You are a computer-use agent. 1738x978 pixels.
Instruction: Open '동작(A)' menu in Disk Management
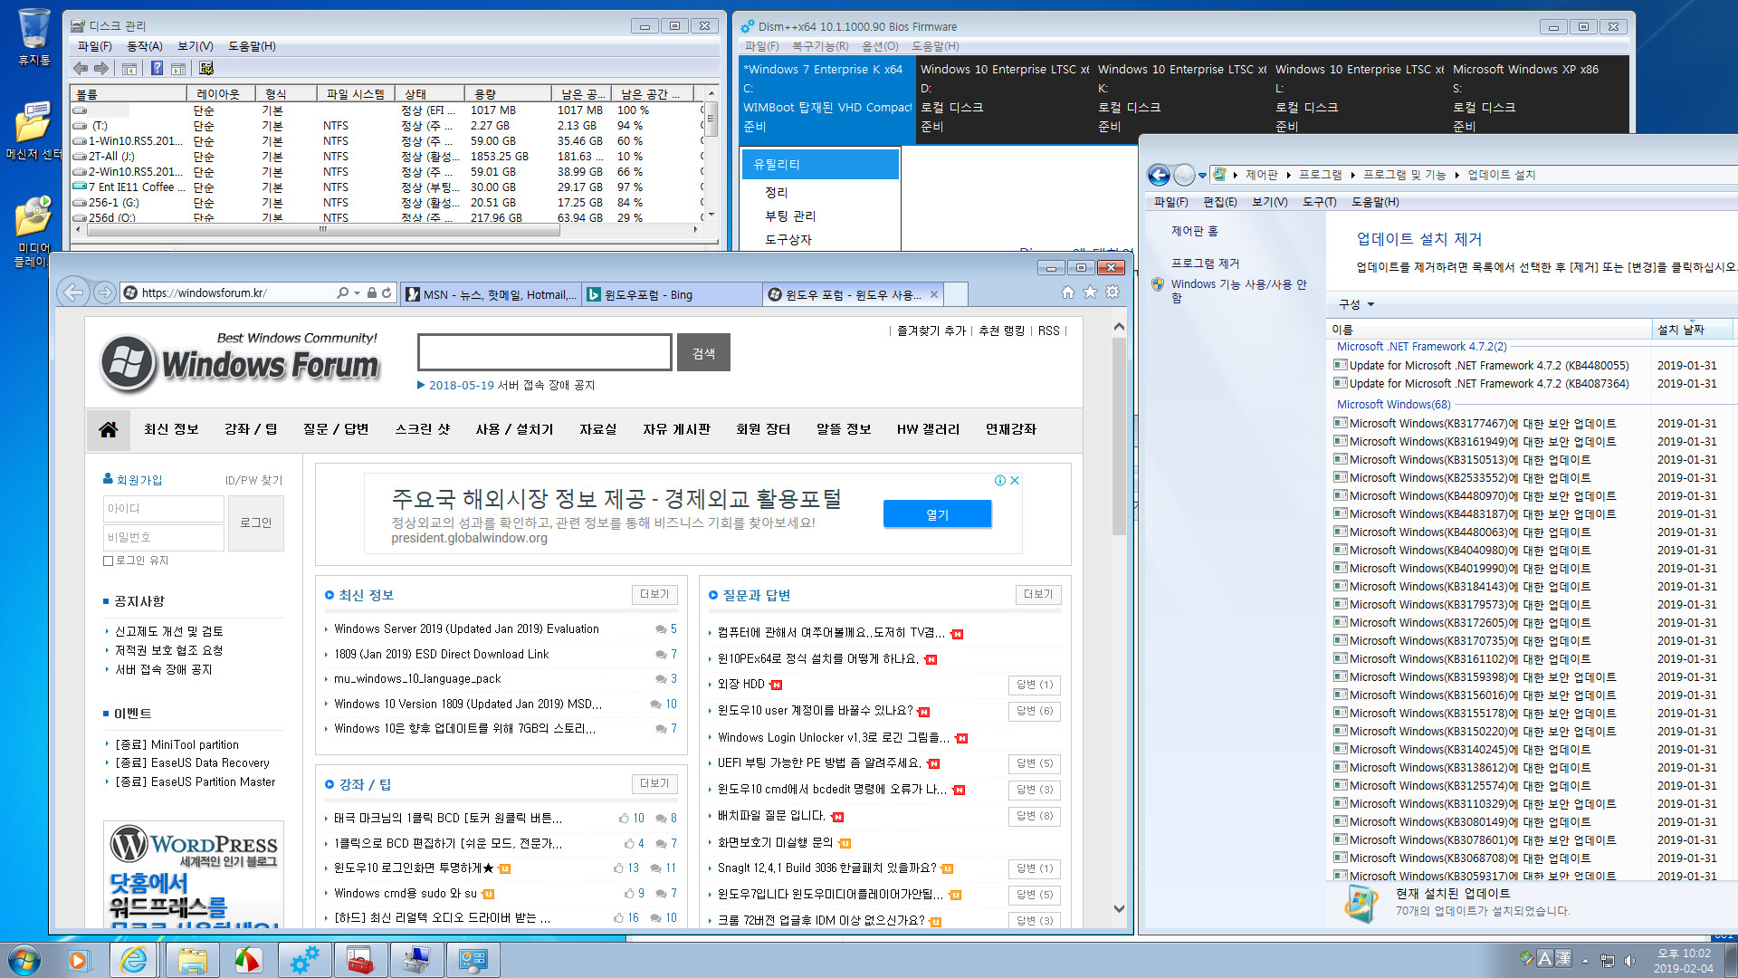144,46
